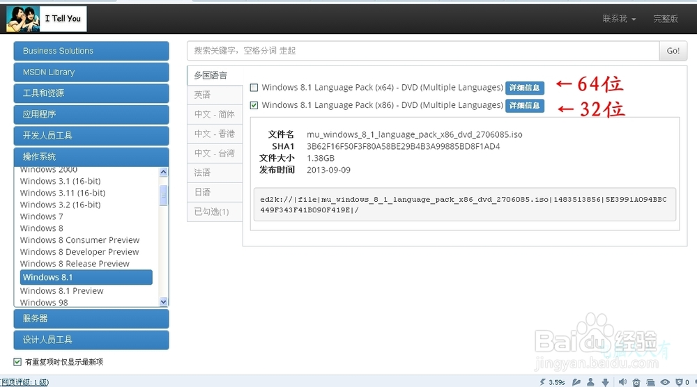Click the lightning speed icon in status bar
The height and width of the screenshot is (387, 697).
click(x=543, y=381)
